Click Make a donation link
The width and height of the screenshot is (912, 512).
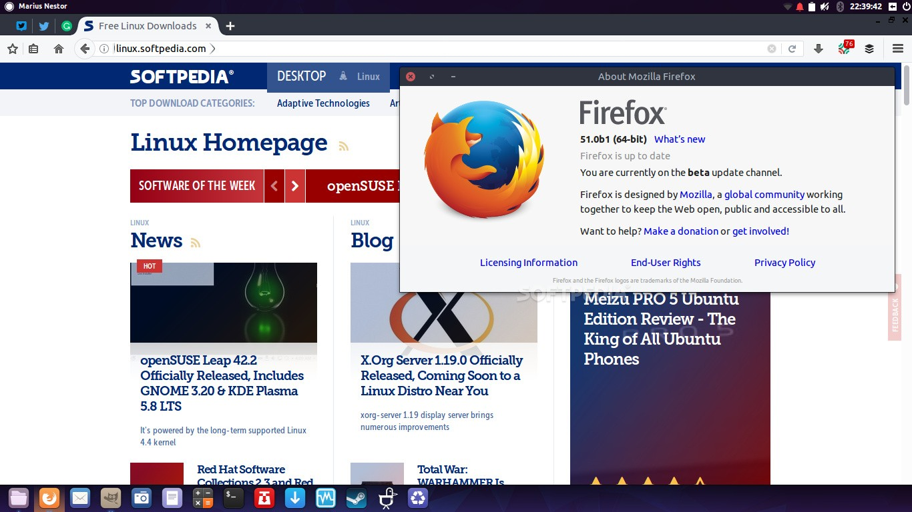681,231
